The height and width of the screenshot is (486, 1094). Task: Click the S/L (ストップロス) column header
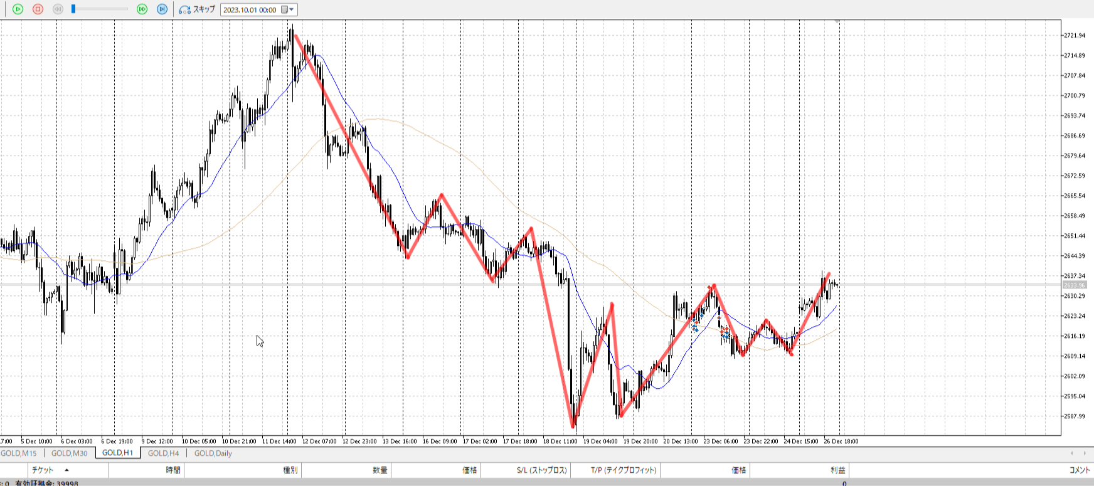coord(541,470)
